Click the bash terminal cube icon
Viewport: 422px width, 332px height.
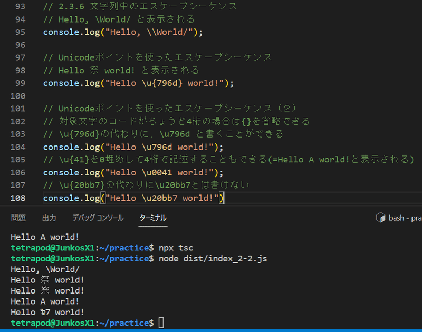coord(380,217)
